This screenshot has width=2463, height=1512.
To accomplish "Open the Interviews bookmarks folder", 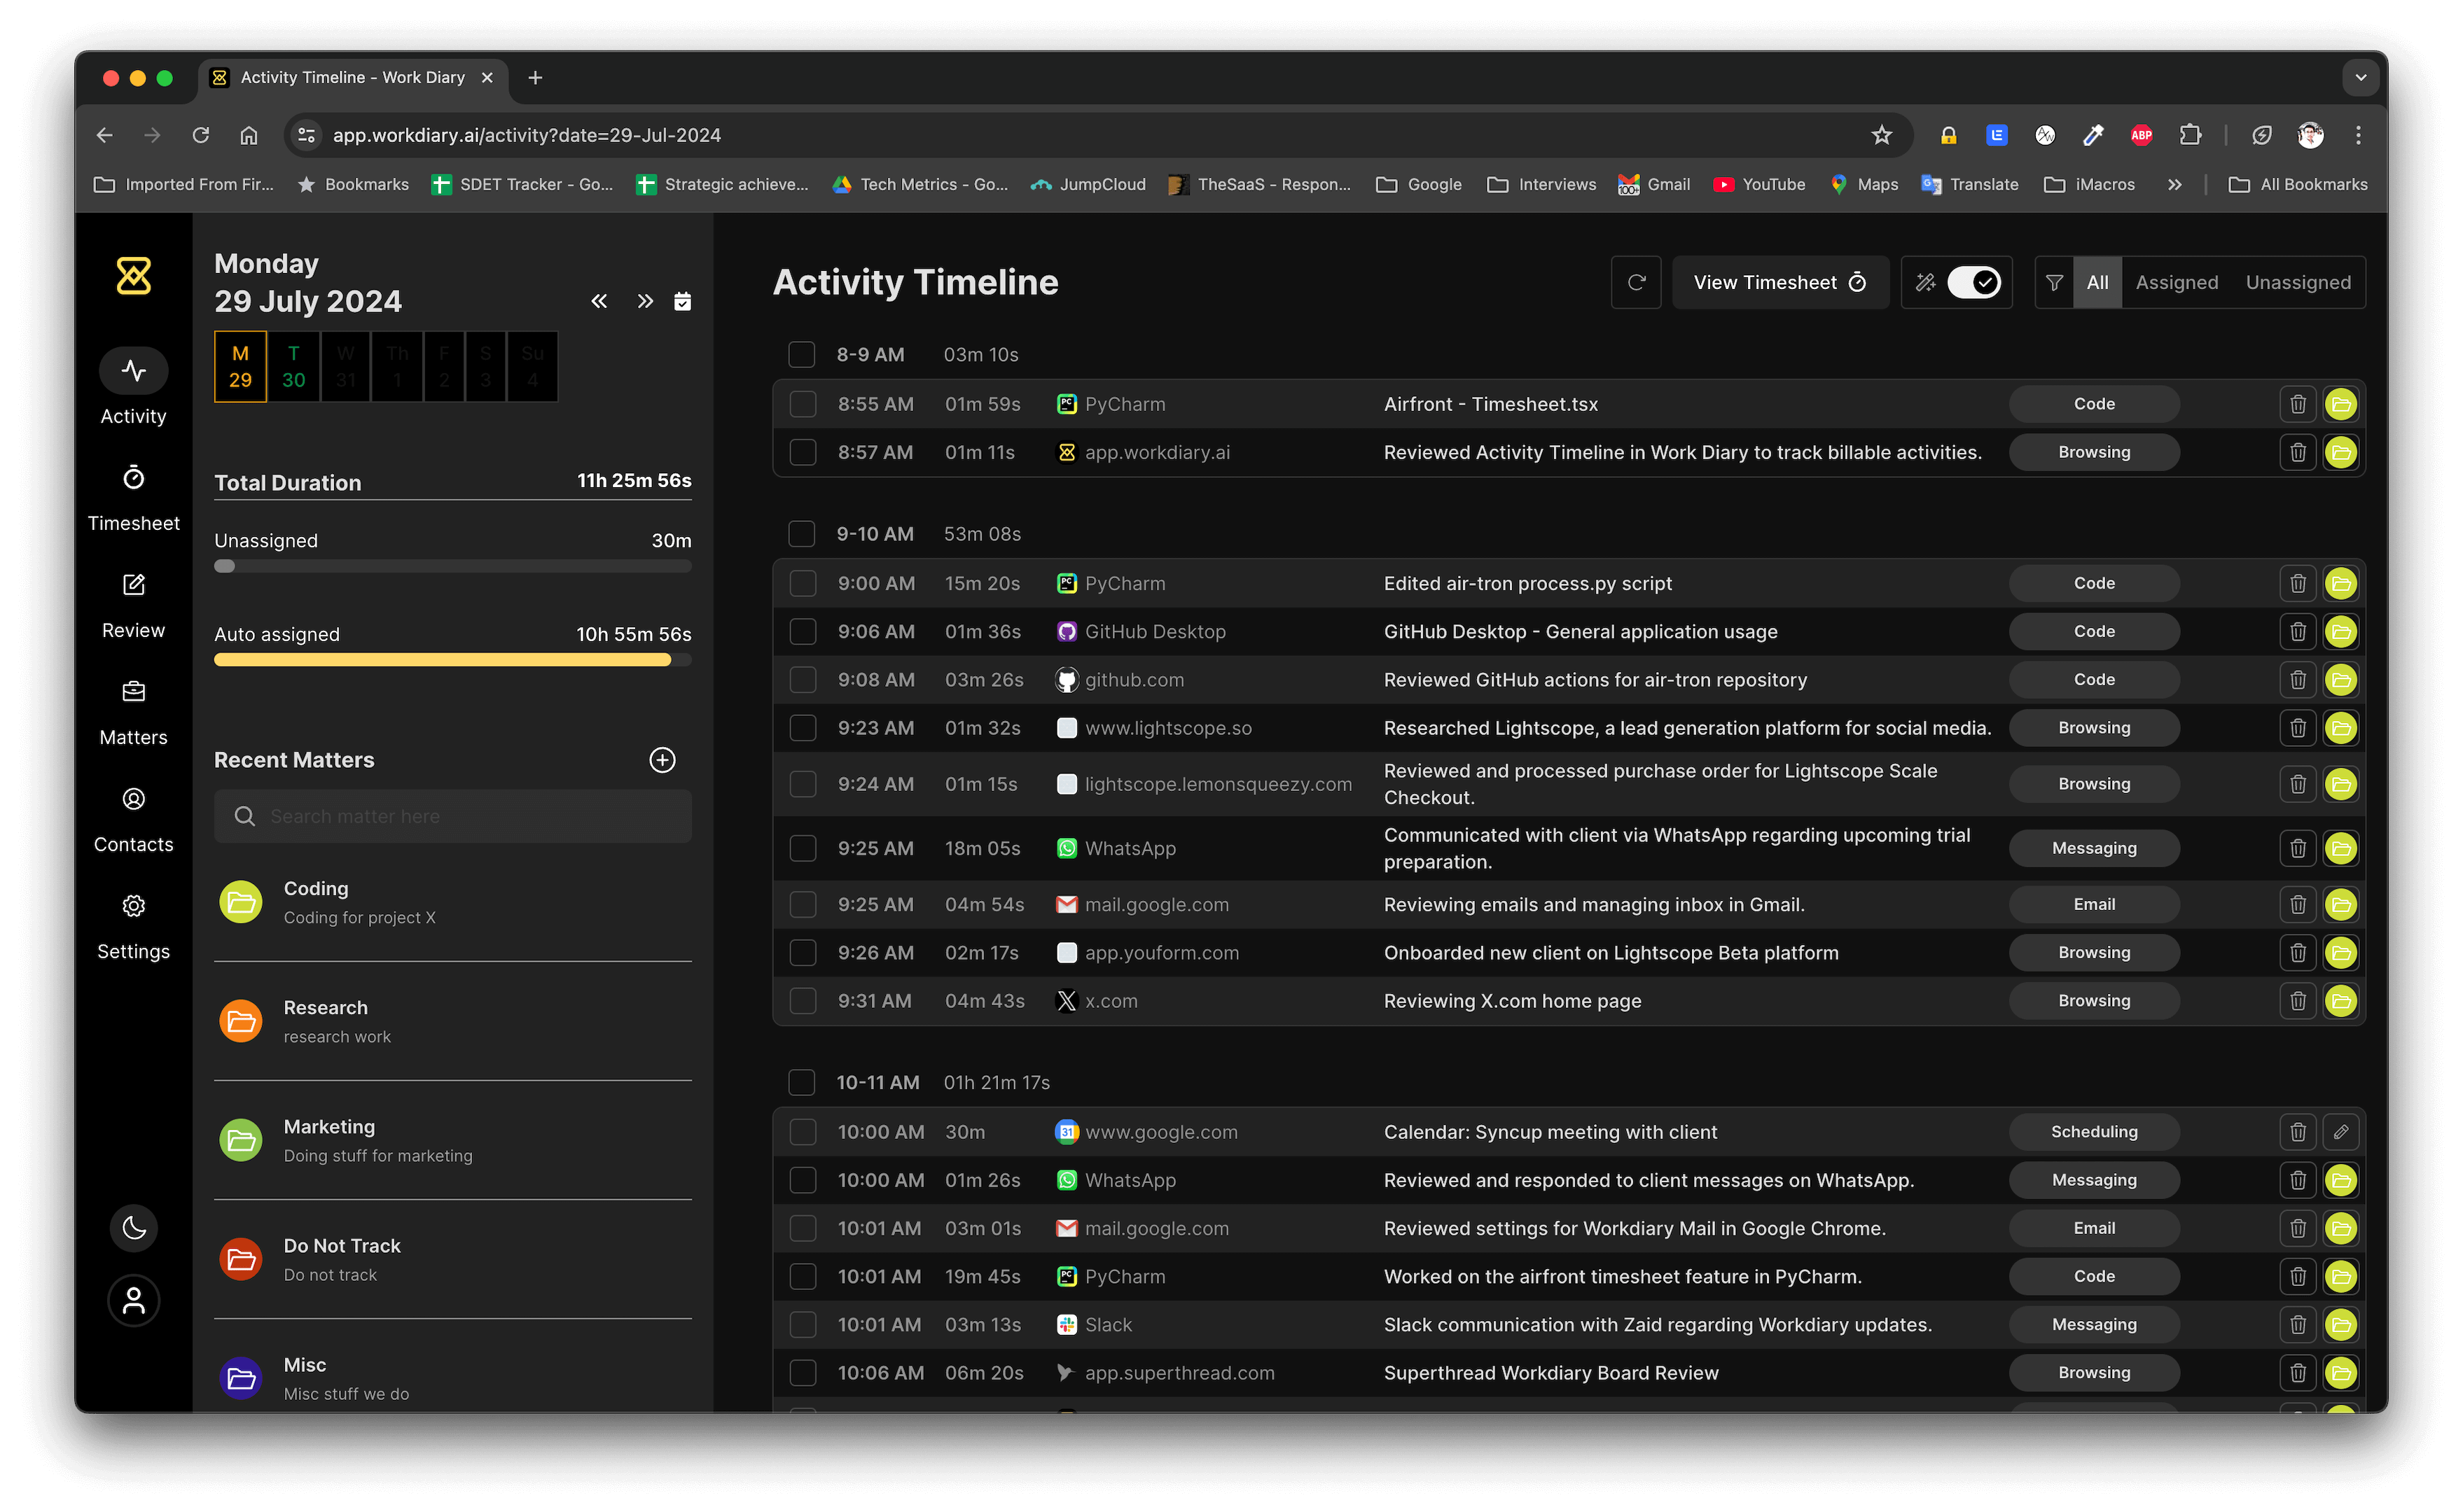I will coord(1541,185).
